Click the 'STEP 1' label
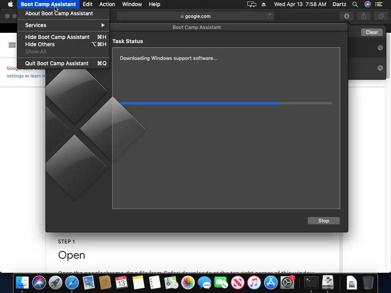 (66, 241)
